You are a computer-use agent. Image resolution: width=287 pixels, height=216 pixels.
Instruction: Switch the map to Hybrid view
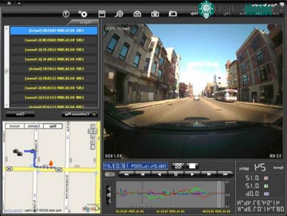(14, 126)
